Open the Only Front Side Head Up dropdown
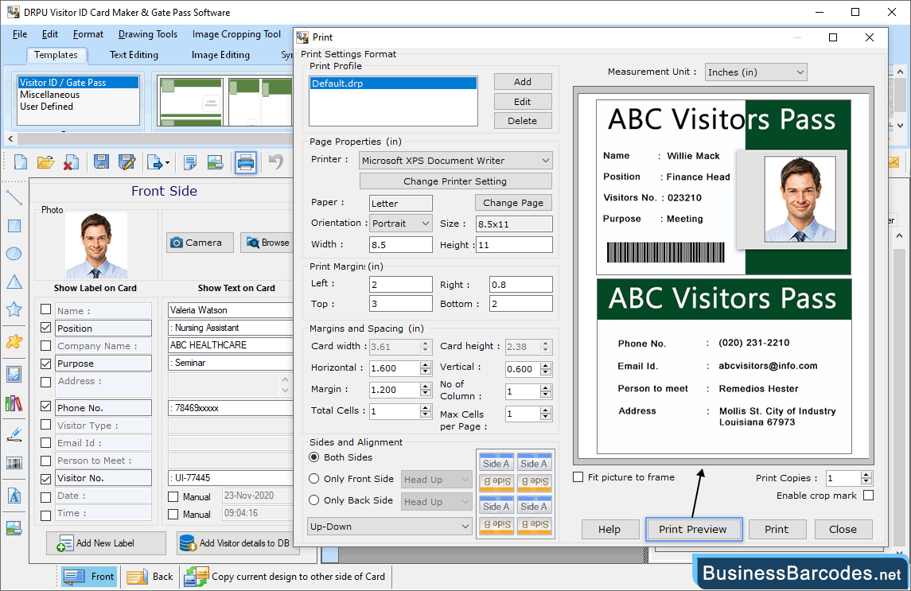911x591 pixels. 436,480
